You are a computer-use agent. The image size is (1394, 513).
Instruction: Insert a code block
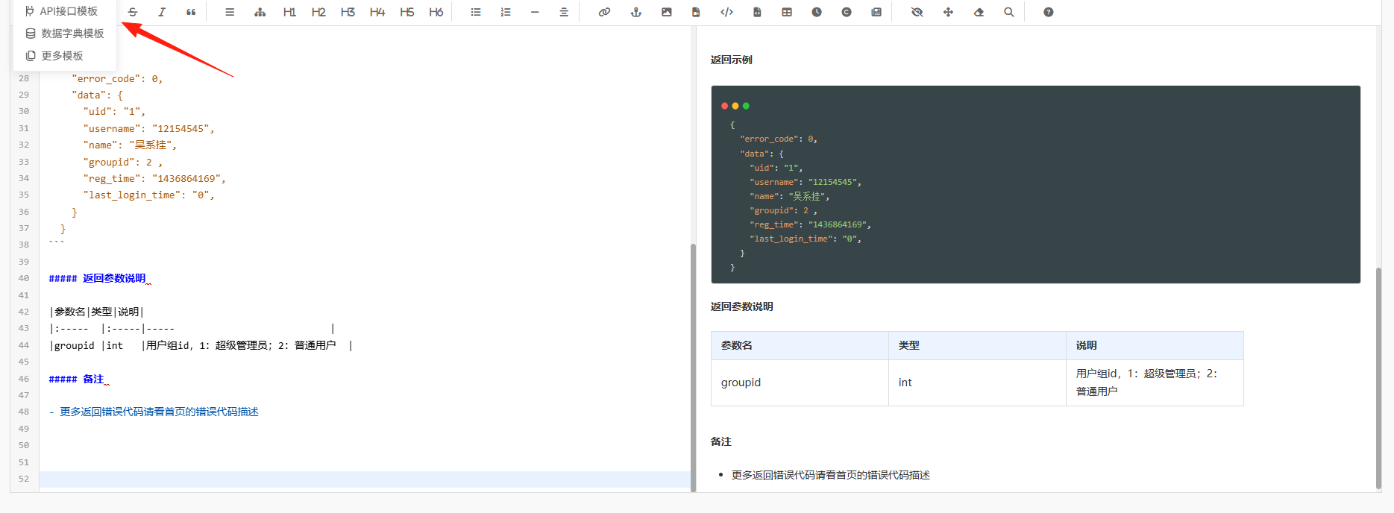click(x=757, y=12)
